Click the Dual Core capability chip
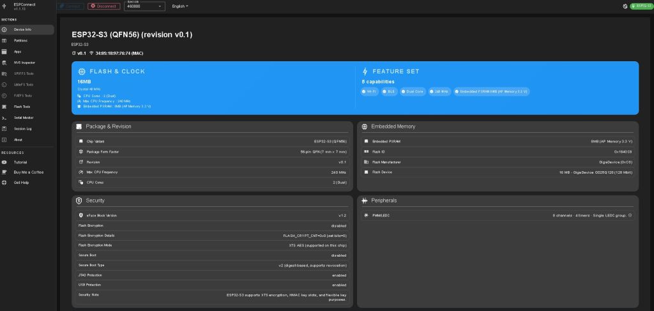This screenshot has height=311, width=654. [413, 91]
